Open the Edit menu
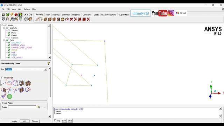224x126 pixels. pyautogui.click(x=8, y=9)
